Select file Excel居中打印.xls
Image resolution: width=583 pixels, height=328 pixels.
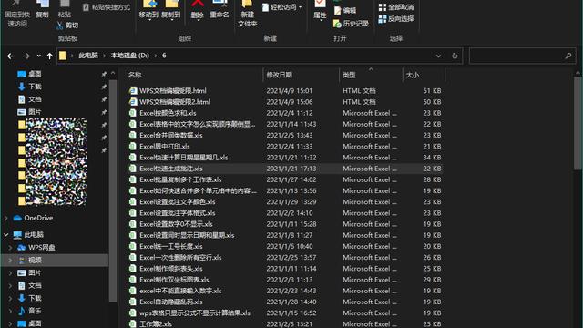pos(285,147)
